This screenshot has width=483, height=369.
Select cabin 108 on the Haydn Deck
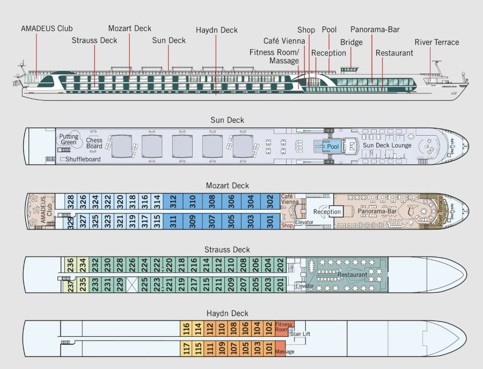[233, 328]
